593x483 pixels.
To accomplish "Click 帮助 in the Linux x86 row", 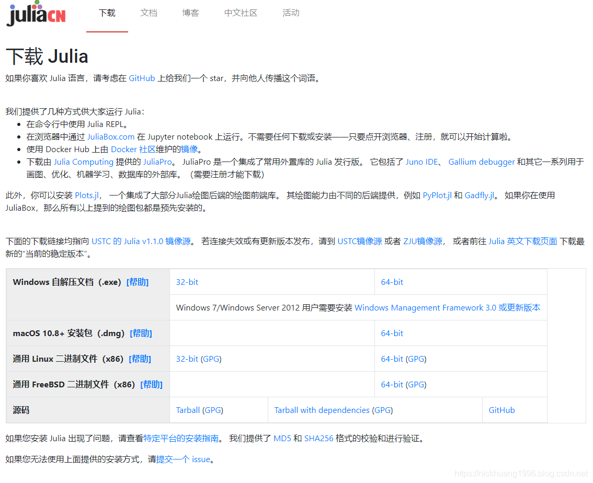I will point(140,359).
